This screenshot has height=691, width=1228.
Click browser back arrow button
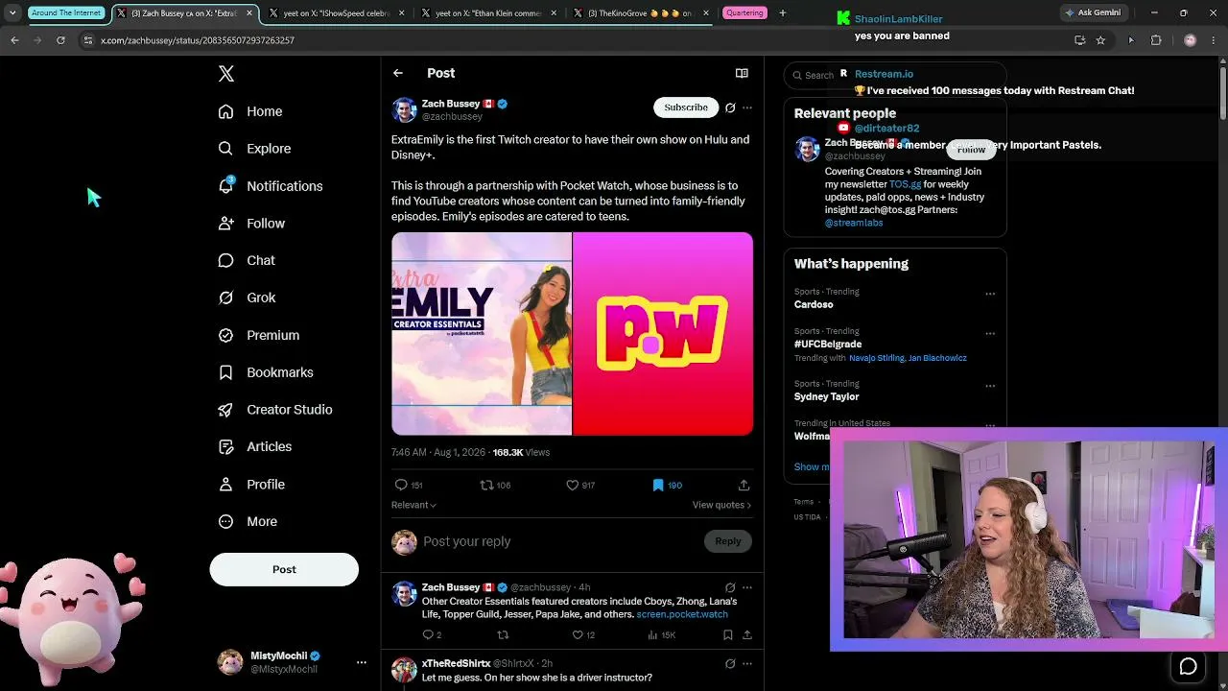coord(14,40)
